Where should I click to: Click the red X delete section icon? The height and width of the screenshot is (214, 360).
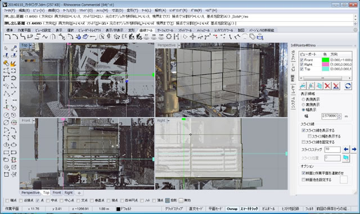click(x=327, y=86)
